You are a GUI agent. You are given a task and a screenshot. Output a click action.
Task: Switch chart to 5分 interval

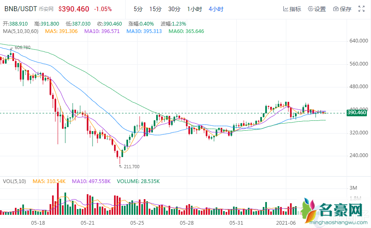tap(138, 9)
